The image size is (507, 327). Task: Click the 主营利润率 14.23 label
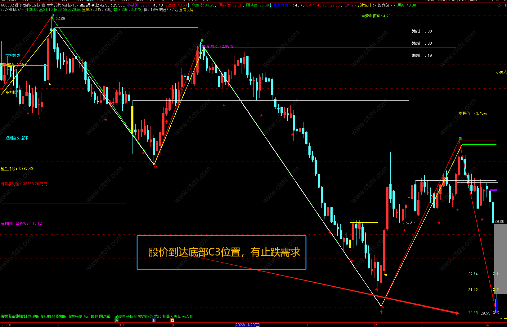pos(376,16)
